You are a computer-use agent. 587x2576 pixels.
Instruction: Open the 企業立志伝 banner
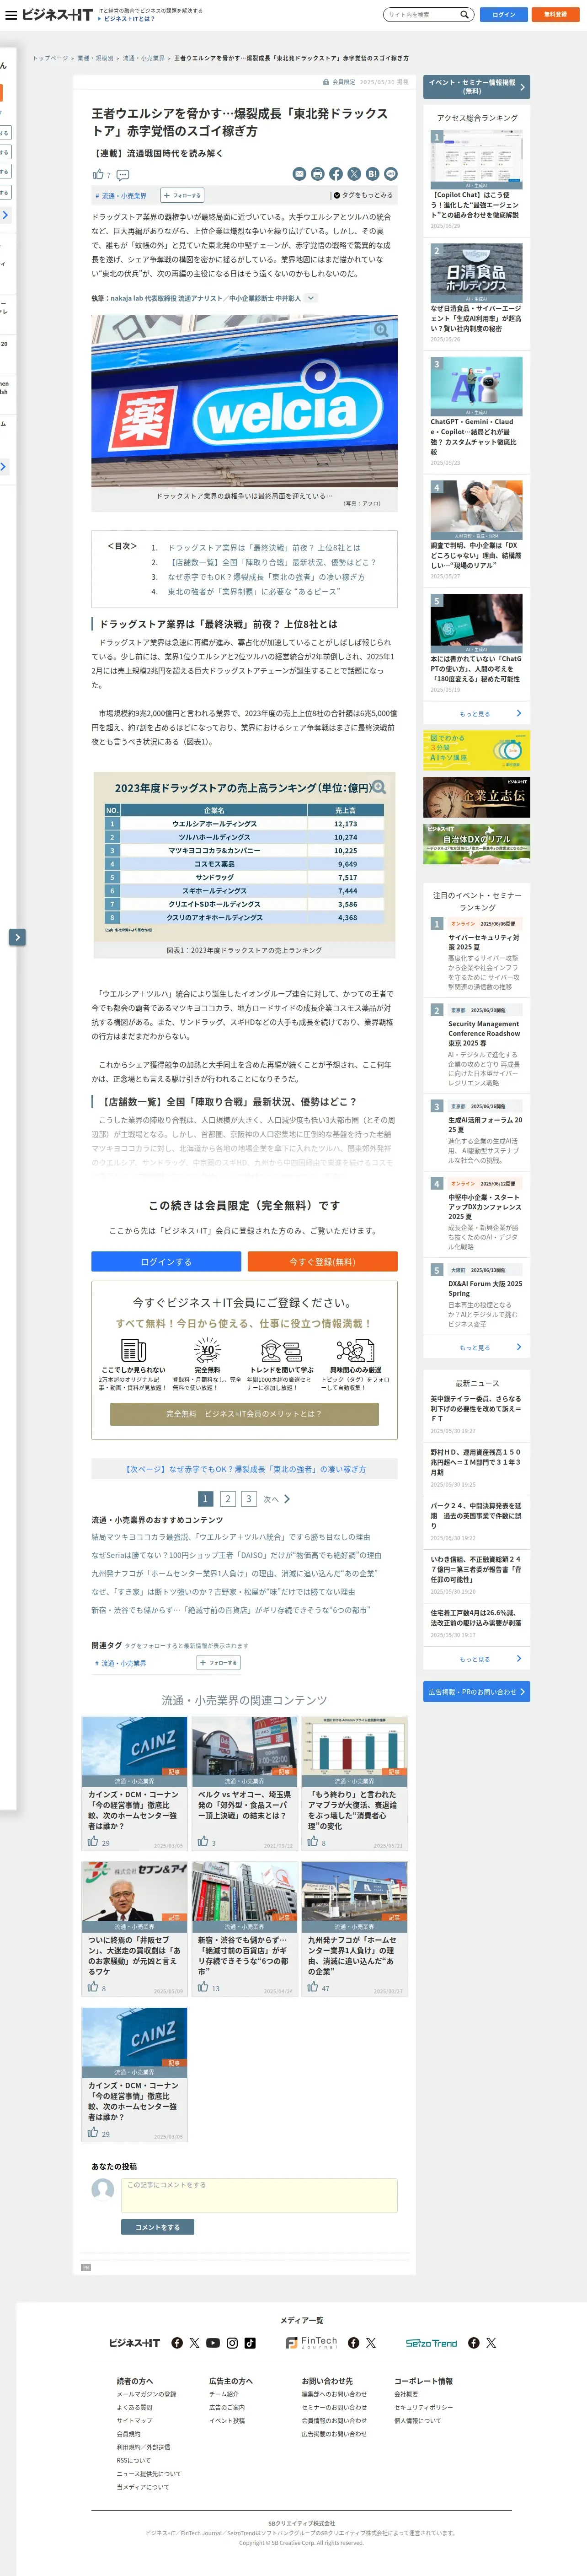(476, 797)
